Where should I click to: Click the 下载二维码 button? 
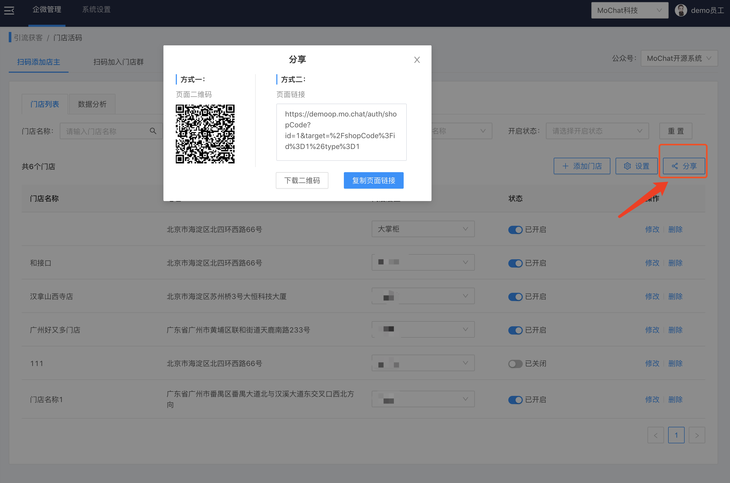pyautogui.click(x=302, y=180)
